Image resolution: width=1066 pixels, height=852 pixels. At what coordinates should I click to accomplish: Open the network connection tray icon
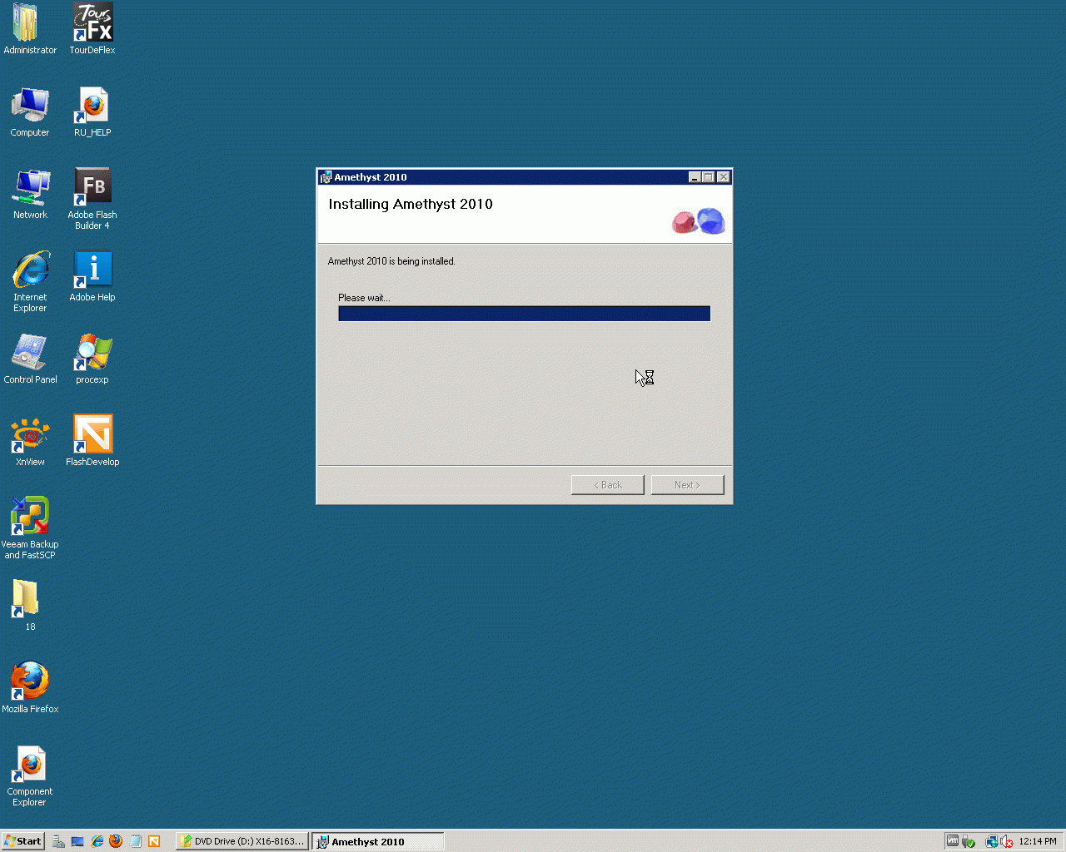(992, 841)
